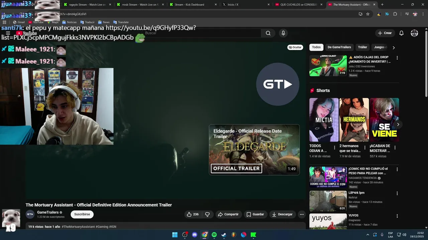Open Steam from the taskbar
The height and width of the screenshot is (240, 428).
coord(224,235)
